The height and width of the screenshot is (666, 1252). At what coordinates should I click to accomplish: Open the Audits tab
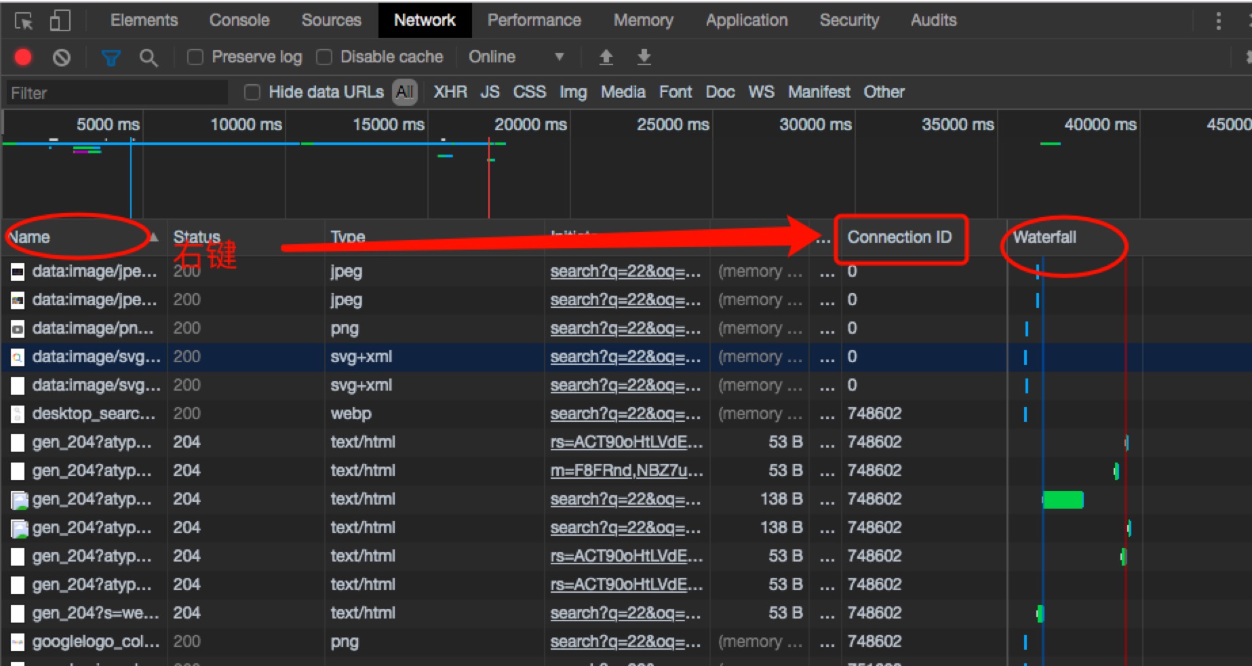tap(933, 20)
